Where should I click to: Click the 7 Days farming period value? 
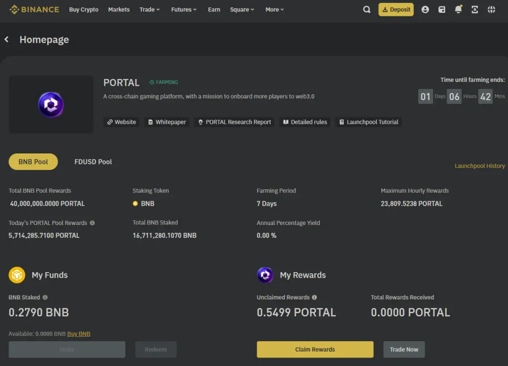[x=267, y=204]
